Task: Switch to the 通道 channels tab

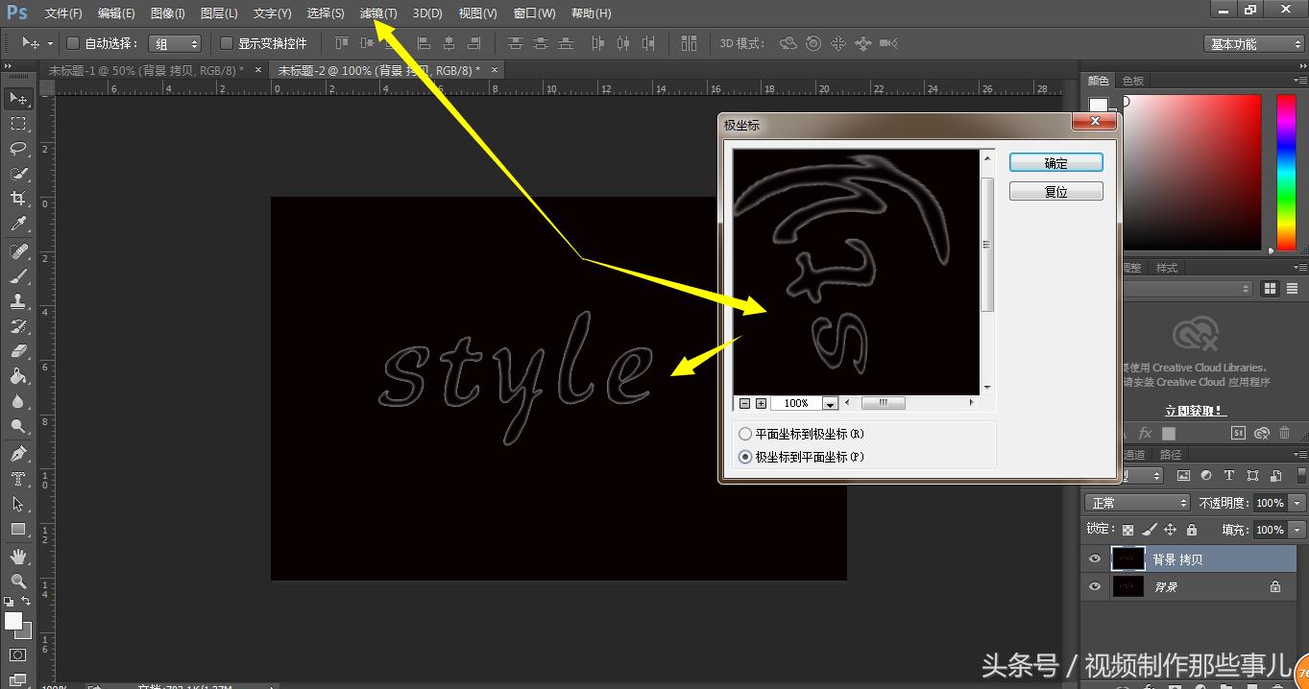Action: [x=1134, y=455]
